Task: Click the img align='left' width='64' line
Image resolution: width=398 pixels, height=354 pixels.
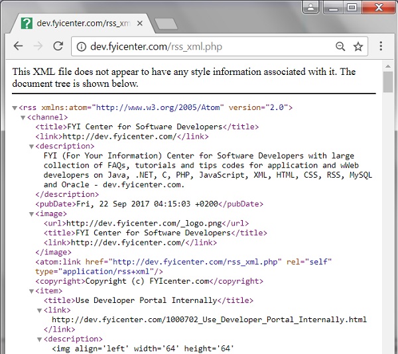Action: (143, 349)
